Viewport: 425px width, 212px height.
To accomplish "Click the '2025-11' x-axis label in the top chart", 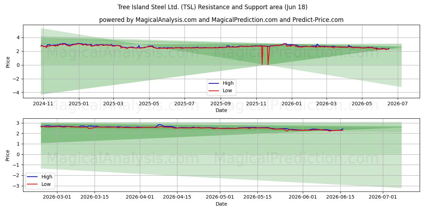I will click(256, 104).
